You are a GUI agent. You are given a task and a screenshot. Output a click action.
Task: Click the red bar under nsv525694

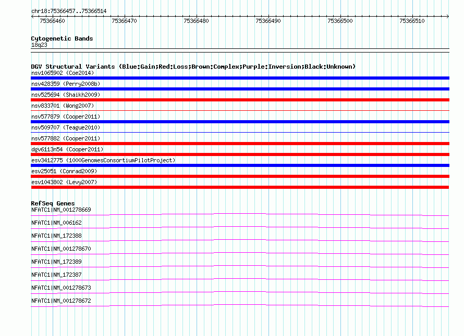click(x=240, y=100)
